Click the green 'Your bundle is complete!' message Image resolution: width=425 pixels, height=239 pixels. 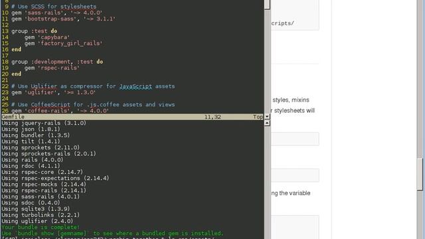tap(41, 227)
